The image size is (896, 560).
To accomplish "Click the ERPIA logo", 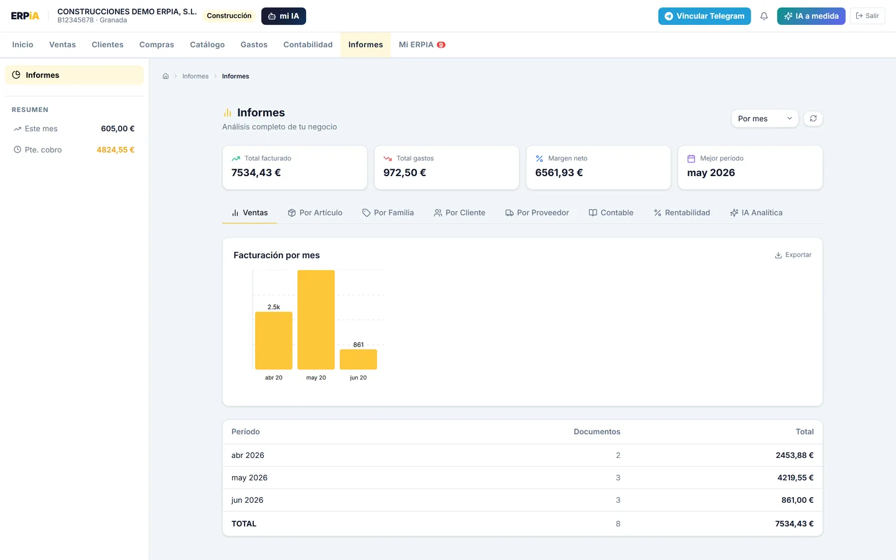I will point(25,16).
